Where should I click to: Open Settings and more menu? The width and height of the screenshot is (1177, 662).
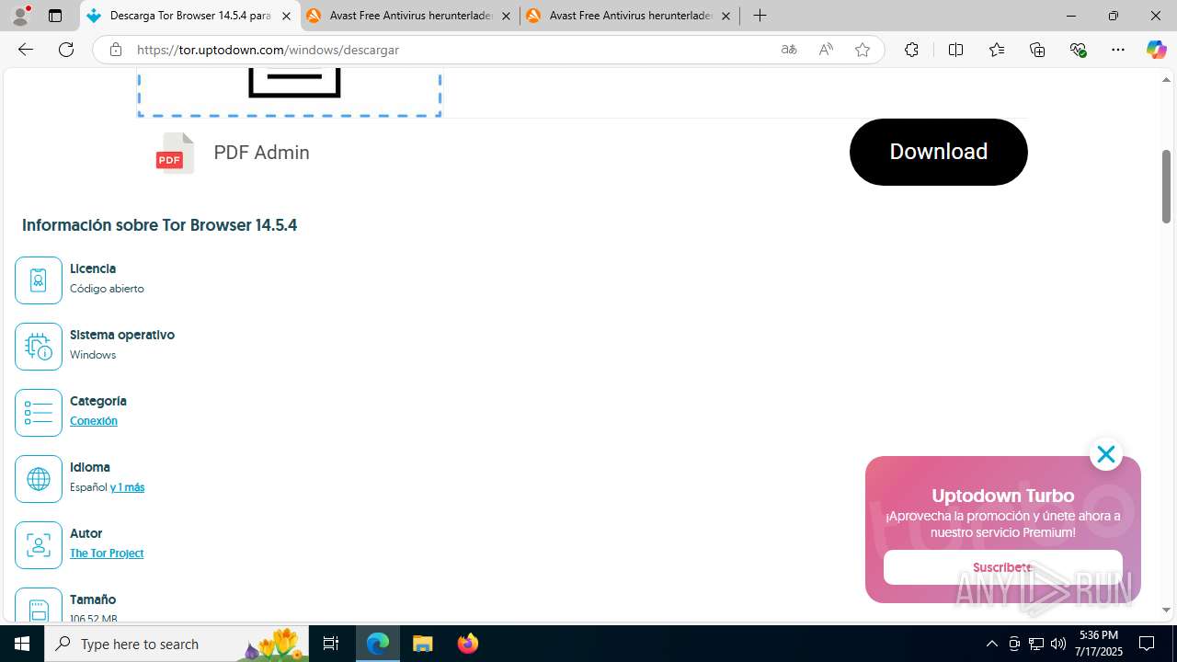tap(1118, 50)
